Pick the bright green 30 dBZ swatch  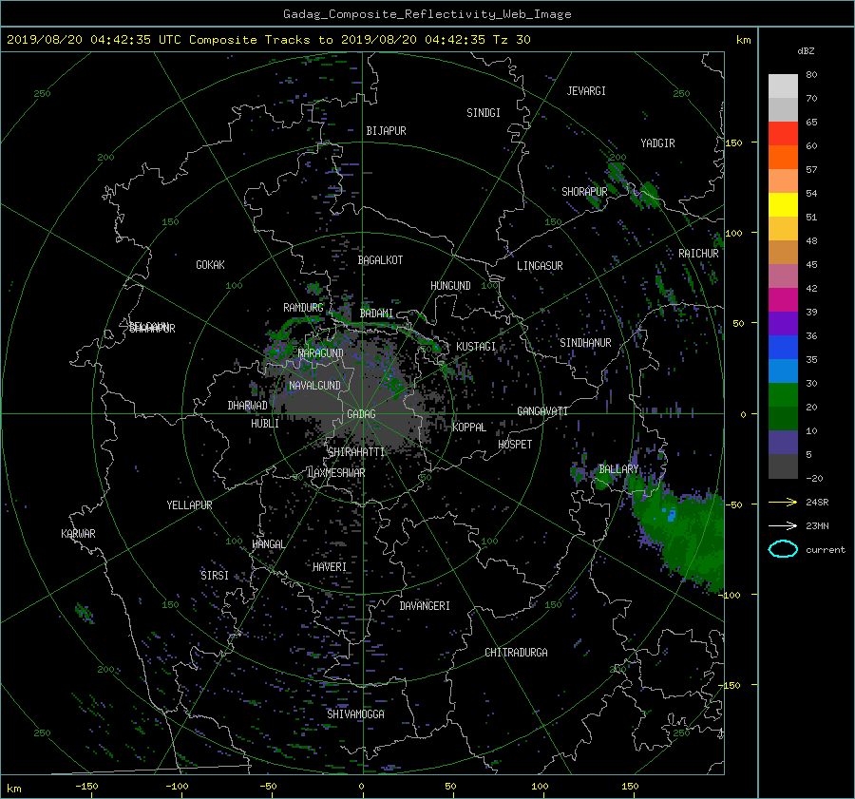click(x=783, y=394)
